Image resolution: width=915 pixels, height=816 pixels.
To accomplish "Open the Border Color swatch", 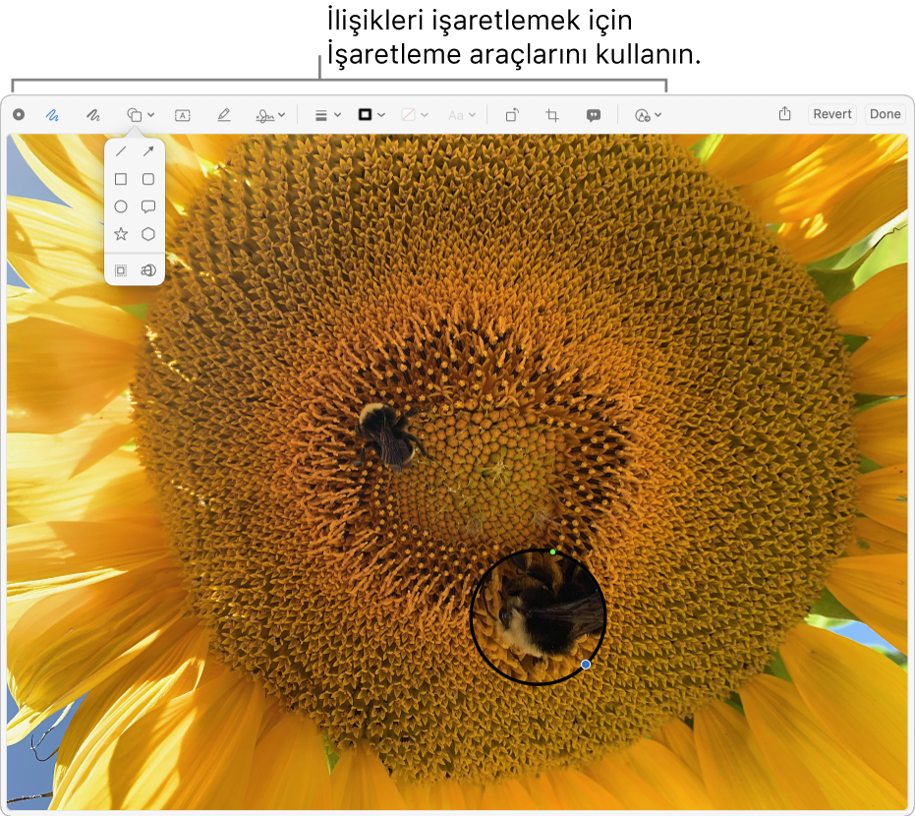I will [x=365, y=114].
